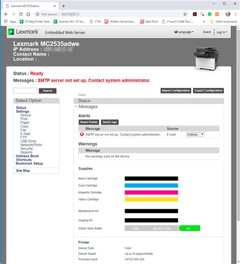Click the Send Logs button
Image resolution: width=240 pixels, height=264 pixels.
(x=110, y=122)
